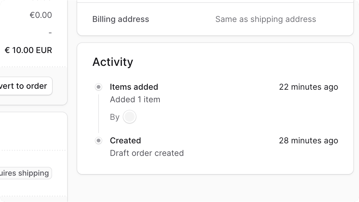Select the Requires shipping badge

25,173
